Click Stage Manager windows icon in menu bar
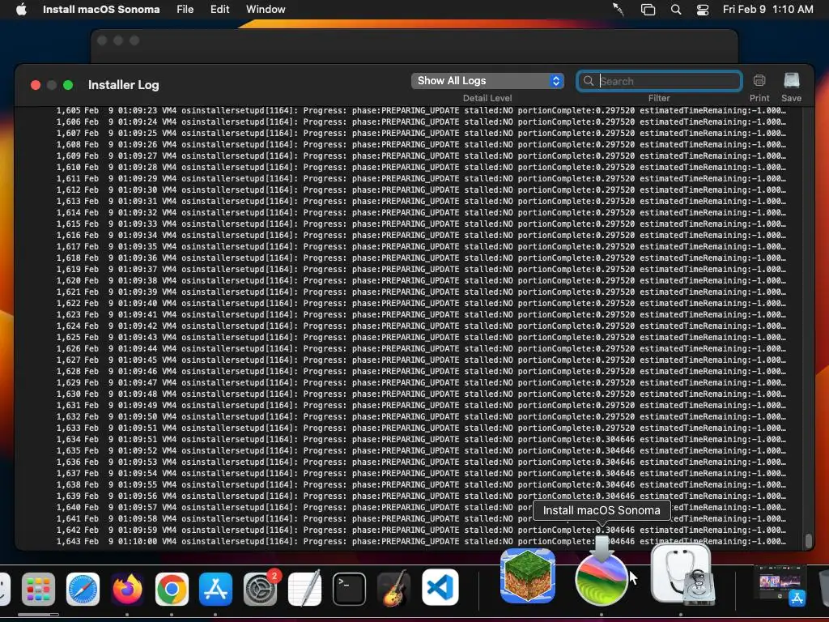The width and height of the screenshot is (829, 622). [x=648, y=9]
